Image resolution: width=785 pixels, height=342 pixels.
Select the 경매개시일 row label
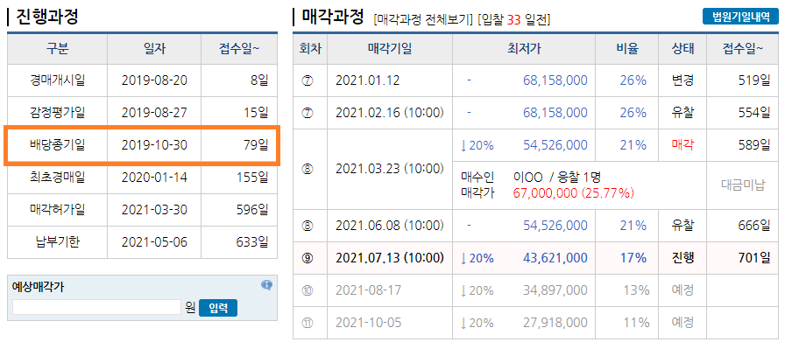point(57,80)
